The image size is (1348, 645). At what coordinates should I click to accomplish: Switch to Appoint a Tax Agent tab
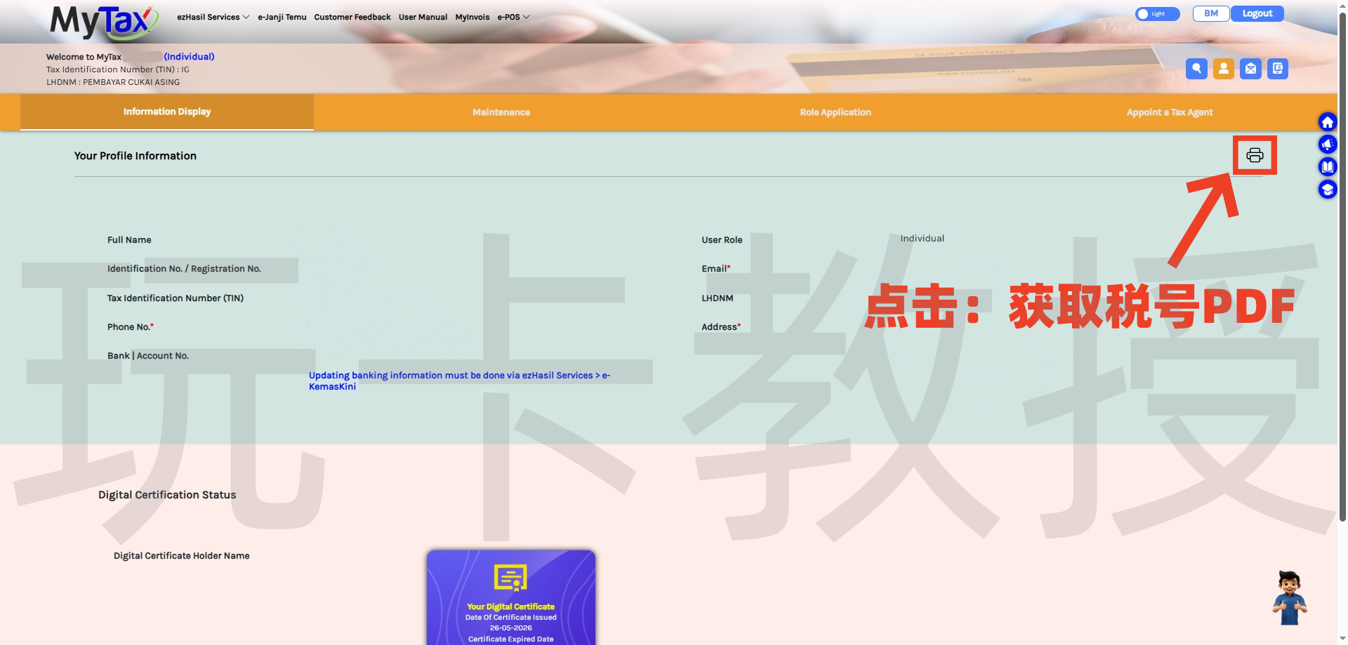click(x=1170, y=112)
